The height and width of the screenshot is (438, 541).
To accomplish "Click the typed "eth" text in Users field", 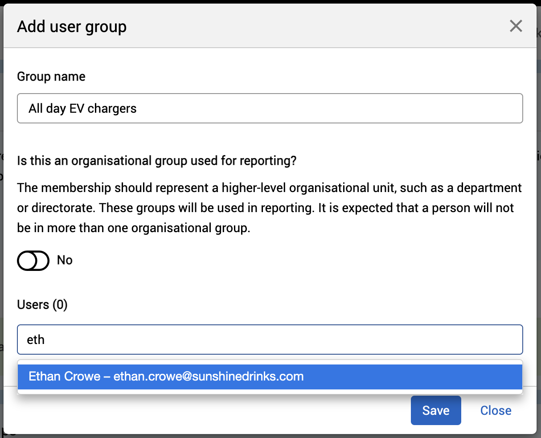I will 36,340.
